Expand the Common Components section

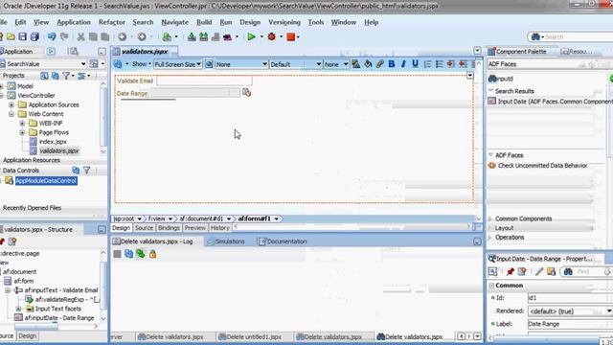point(490,218)
